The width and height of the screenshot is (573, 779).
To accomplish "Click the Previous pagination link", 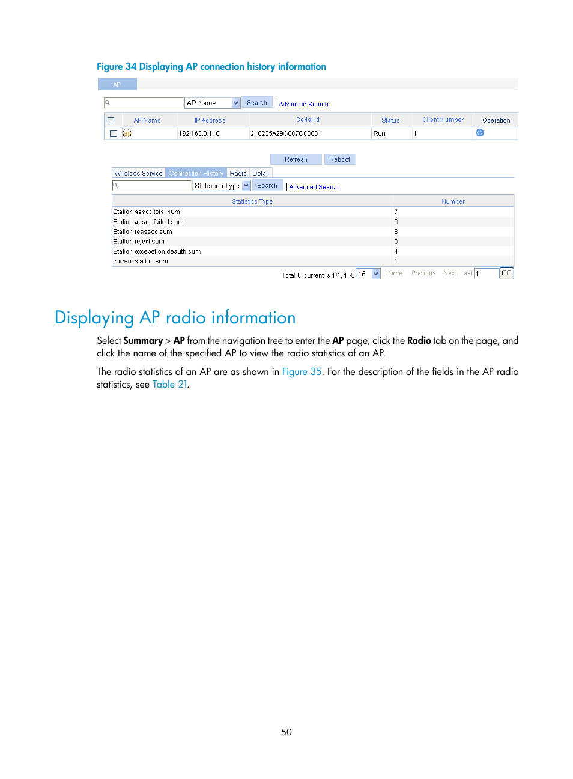I will (423, 273).
